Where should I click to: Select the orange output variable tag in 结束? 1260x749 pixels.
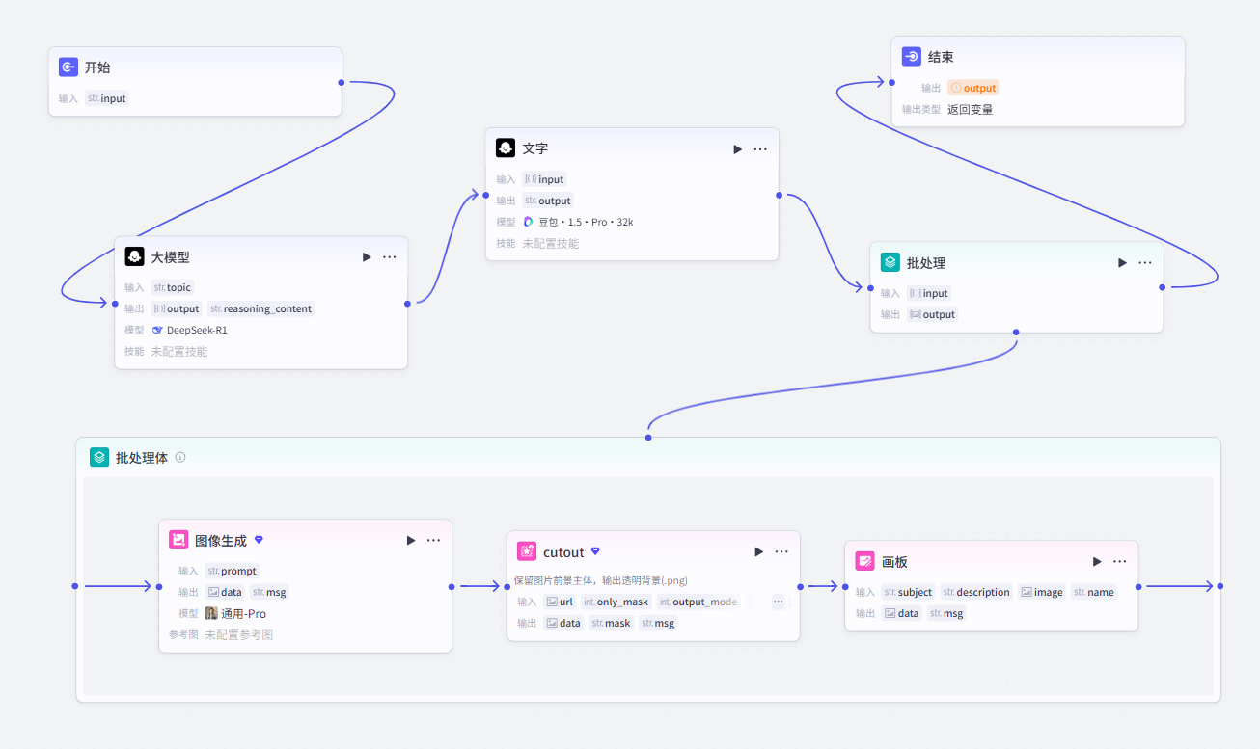point(972,88)
